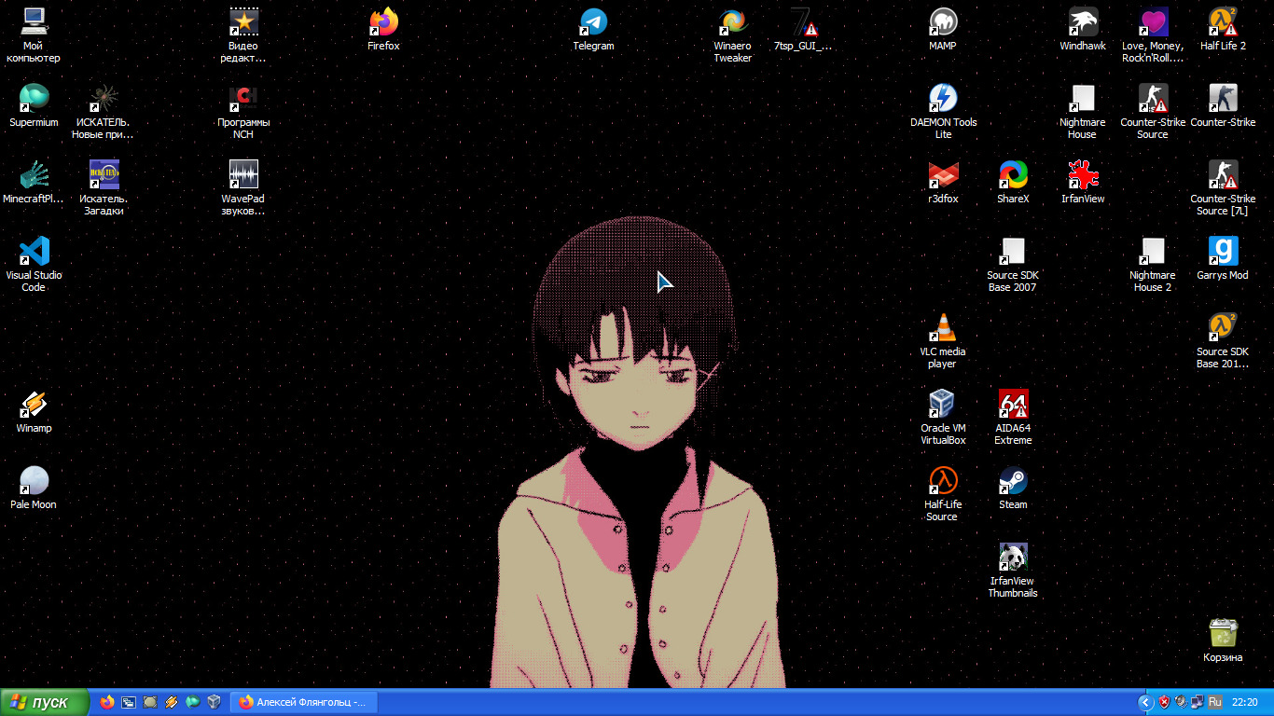The width and height of the screenshot is (1274, 716).
Task: Open the AIDA64 Extreme shortcut
Action: point(1013,418)
